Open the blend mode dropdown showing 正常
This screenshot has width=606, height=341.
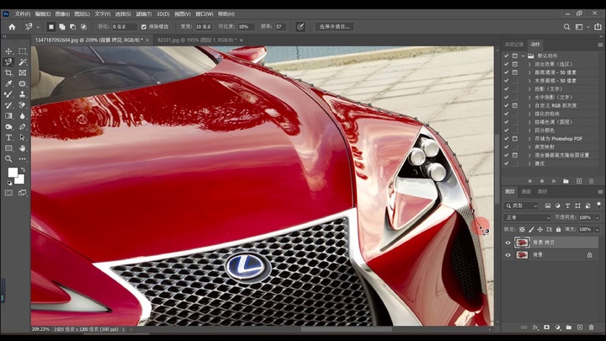[x=527, y=217]
